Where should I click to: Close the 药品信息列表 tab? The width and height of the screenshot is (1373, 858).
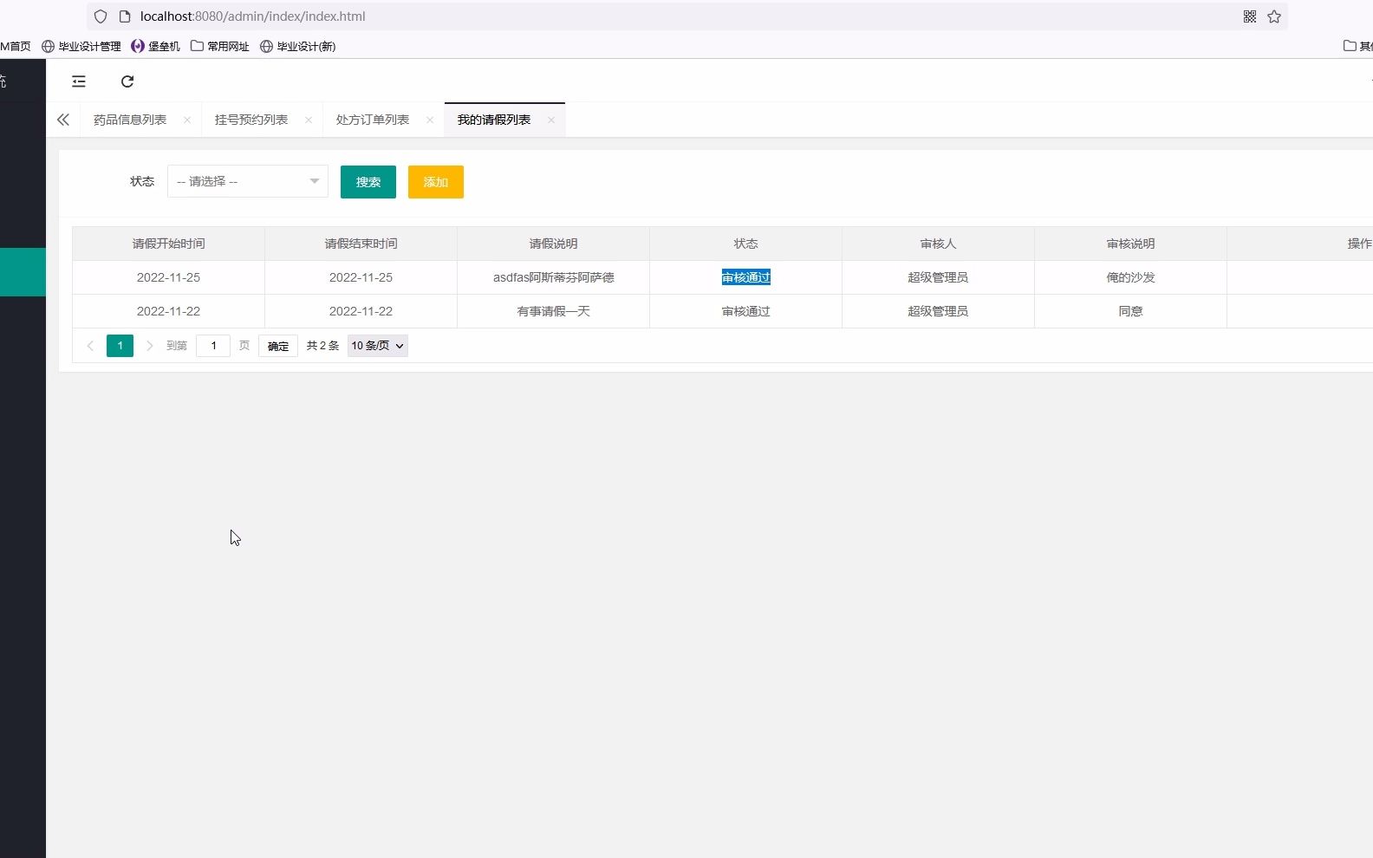187,120
